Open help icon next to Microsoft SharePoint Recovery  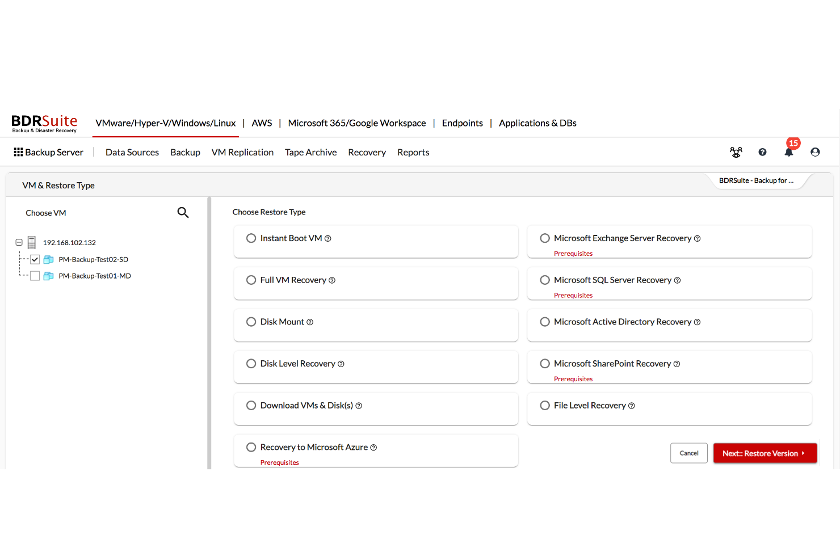click(677, 364)
